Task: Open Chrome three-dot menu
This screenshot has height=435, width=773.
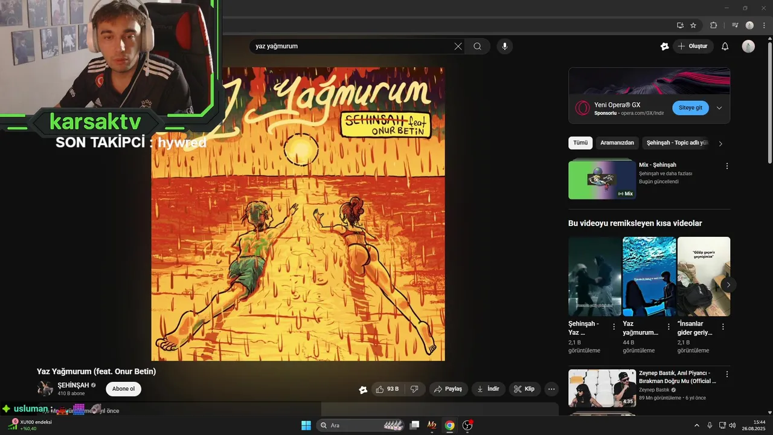Action: [x=764, y=25]
